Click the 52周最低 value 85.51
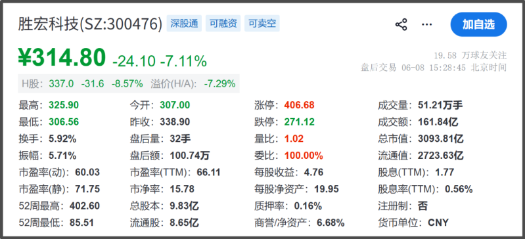Viewport: 525px width, 239px height. [81, 223]
